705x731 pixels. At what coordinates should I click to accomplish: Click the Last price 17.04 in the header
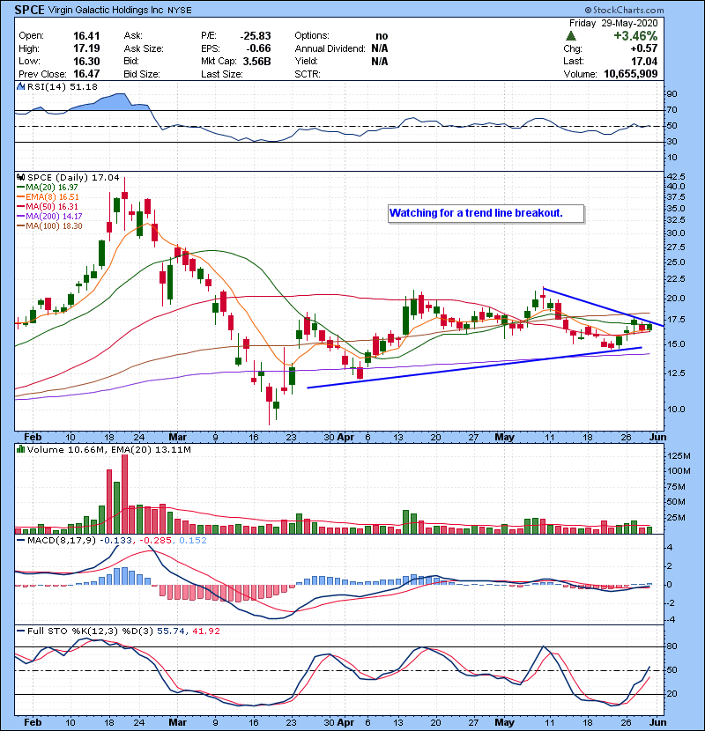pyautogui.click(x=644, y=61)
